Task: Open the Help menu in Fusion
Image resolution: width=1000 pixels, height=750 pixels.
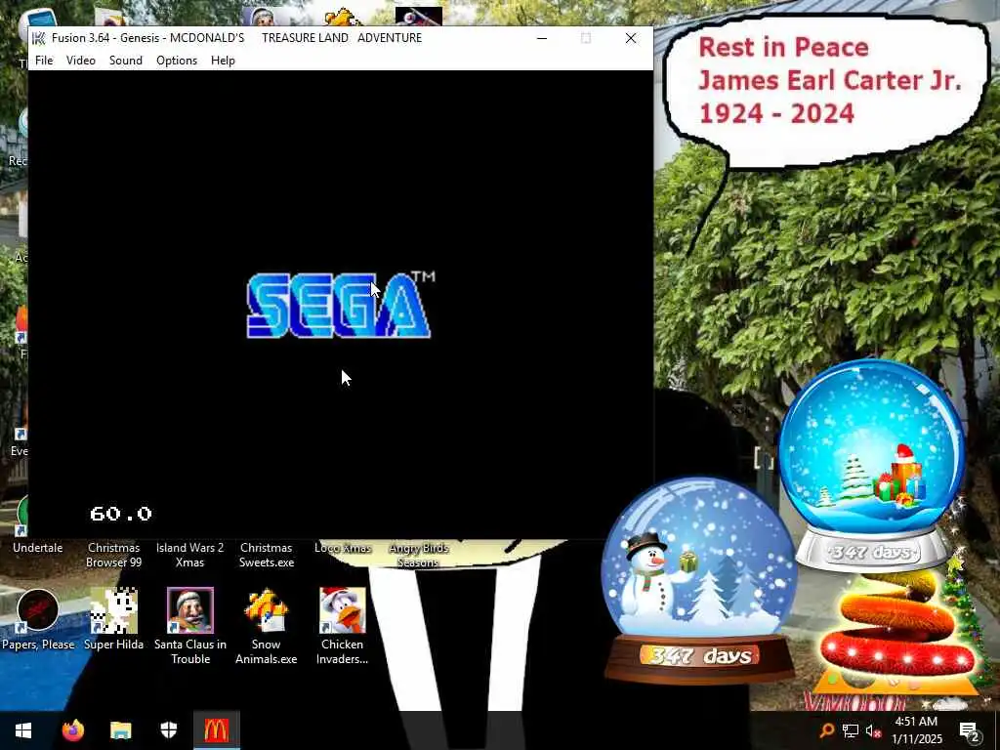Action: 224,60
